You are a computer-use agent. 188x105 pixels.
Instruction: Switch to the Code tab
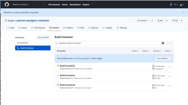coord(11,28)
